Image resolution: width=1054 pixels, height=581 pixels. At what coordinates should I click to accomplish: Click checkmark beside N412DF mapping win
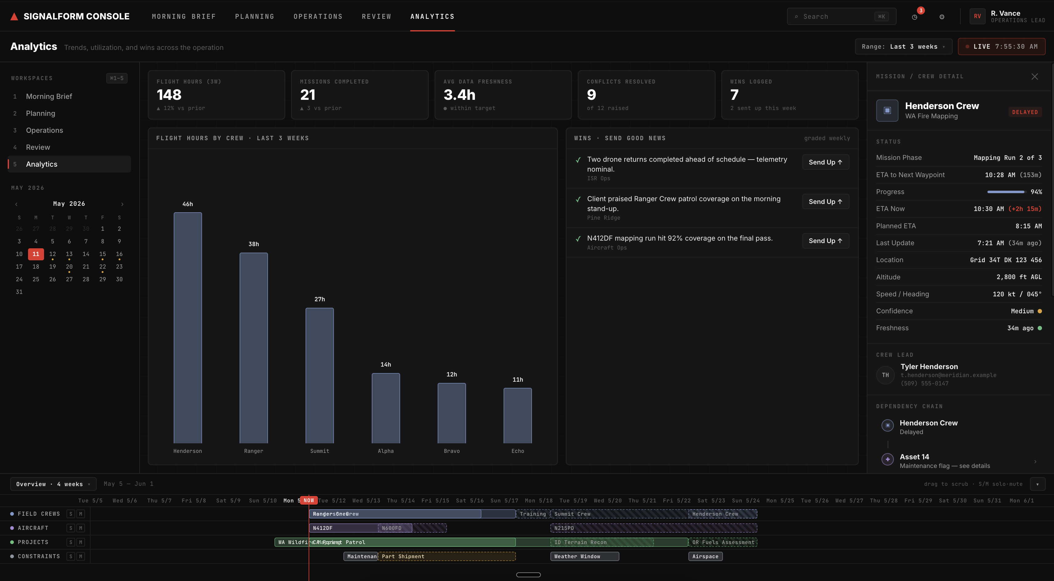coord(578,239)
